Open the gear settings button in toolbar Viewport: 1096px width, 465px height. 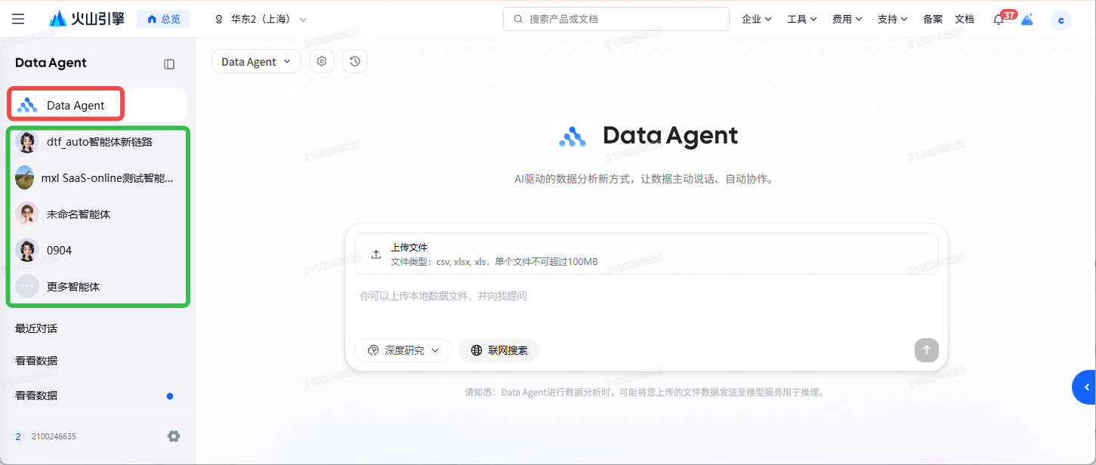(322, 61)
